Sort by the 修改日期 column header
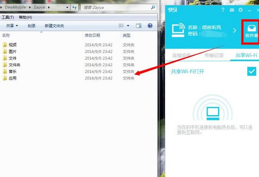The height and width of the screenshot is (177, 259). tap(92, 35)
